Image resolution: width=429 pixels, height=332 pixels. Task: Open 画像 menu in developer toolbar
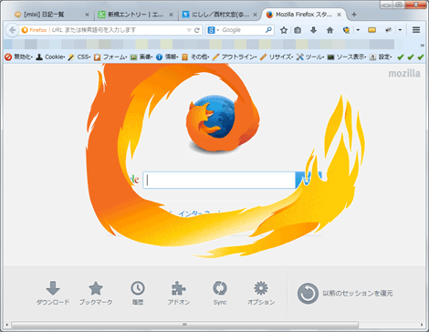tap(141, 57)
